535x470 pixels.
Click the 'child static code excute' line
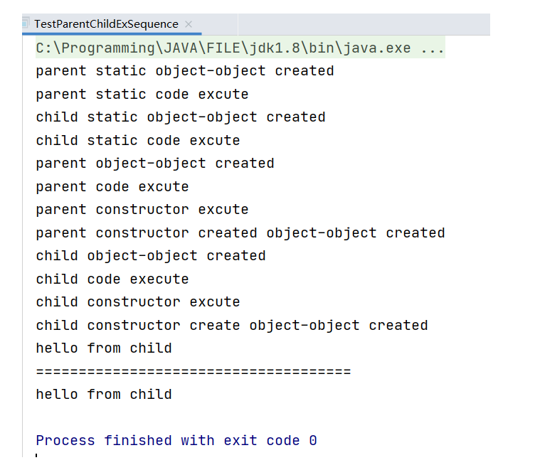(x=138, y=141)
